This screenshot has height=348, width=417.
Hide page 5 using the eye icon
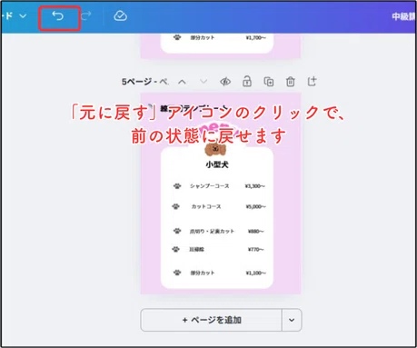[x=225, y=82]
